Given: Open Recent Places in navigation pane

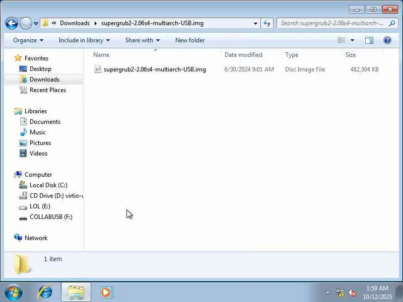Looking at the screenshot, I should pos(48,90).
